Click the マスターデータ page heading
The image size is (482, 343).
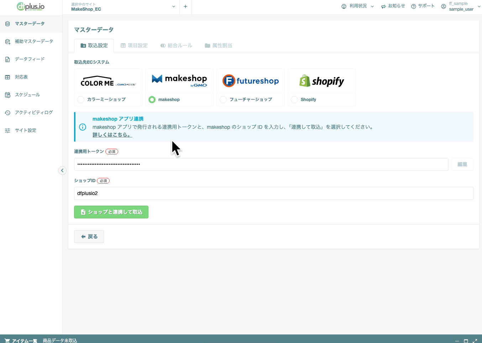pos(94,30)
